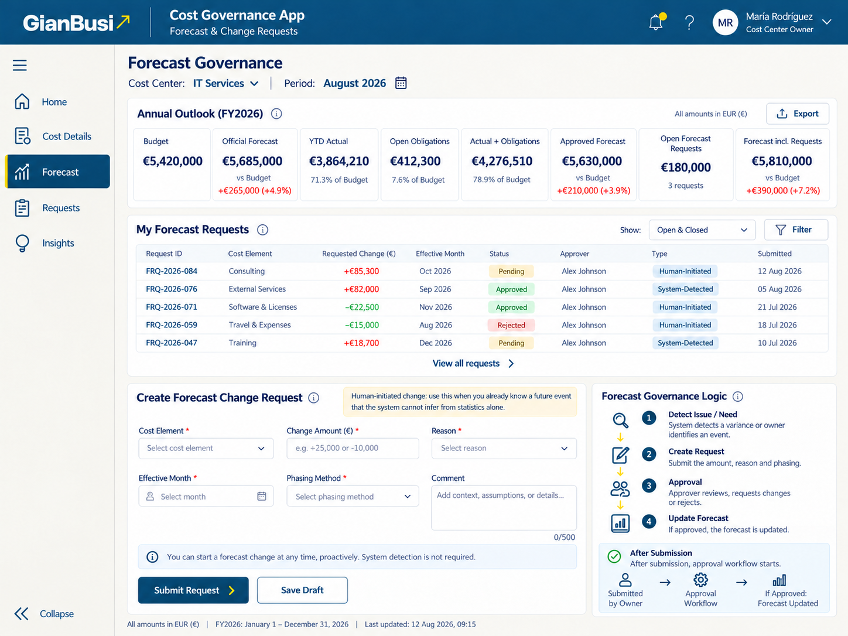
Task: Select Forecast in sidebar
Action: coord(57,172)
